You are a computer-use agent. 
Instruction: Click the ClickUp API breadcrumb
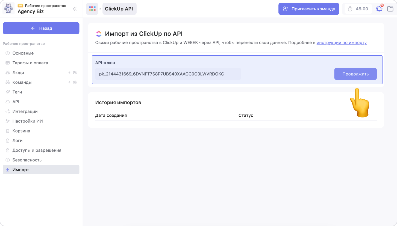coord(119,9)
